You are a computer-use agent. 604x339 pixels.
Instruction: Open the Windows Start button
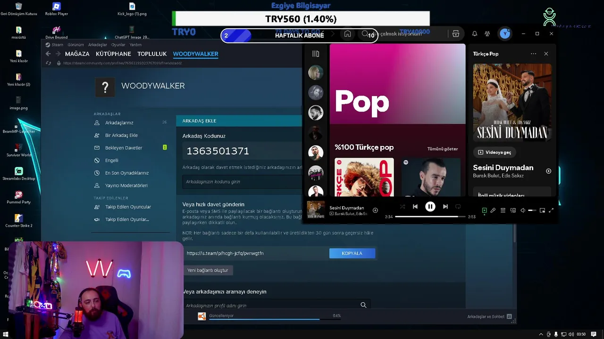5,334
